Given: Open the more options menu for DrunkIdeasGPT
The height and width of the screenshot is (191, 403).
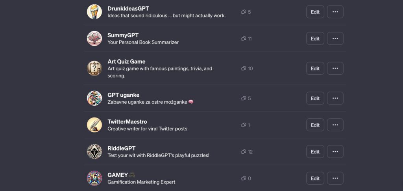Looking at the screenshot, I should tap(335, 12).
